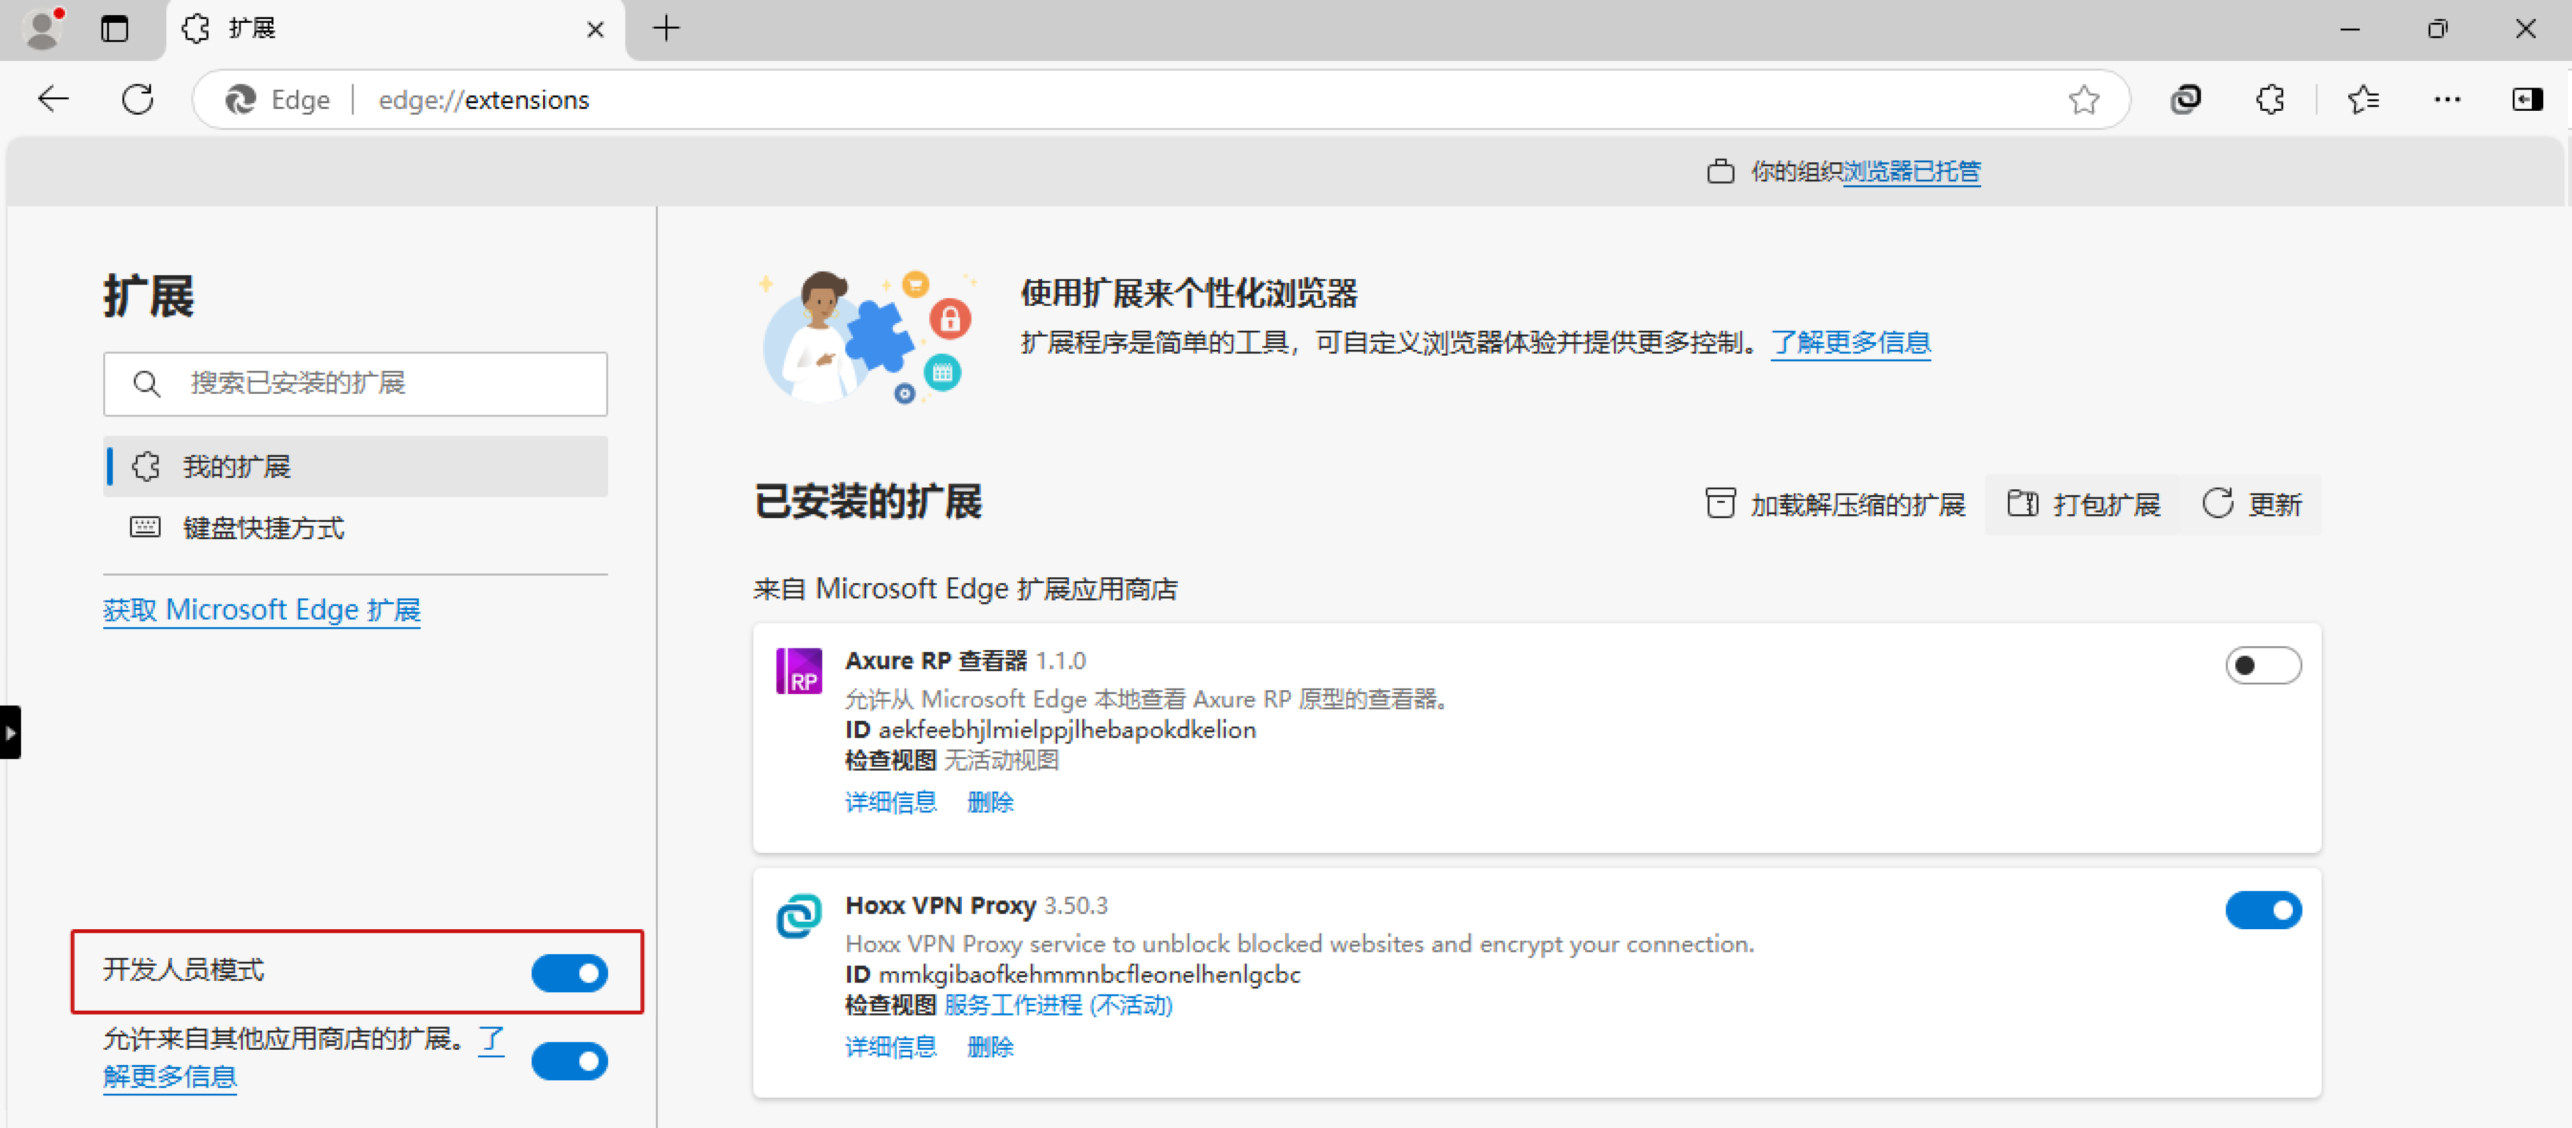The image size is (2572, 1128).
Task: Open the Extensions puzzle toolbar icon
Action: (x=2270, y=99)
